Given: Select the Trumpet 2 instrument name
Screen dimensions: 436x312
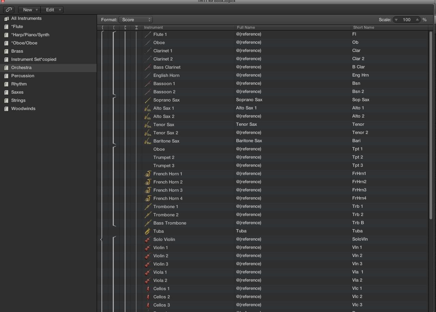Looking at the screenshot, I should 164,157.
